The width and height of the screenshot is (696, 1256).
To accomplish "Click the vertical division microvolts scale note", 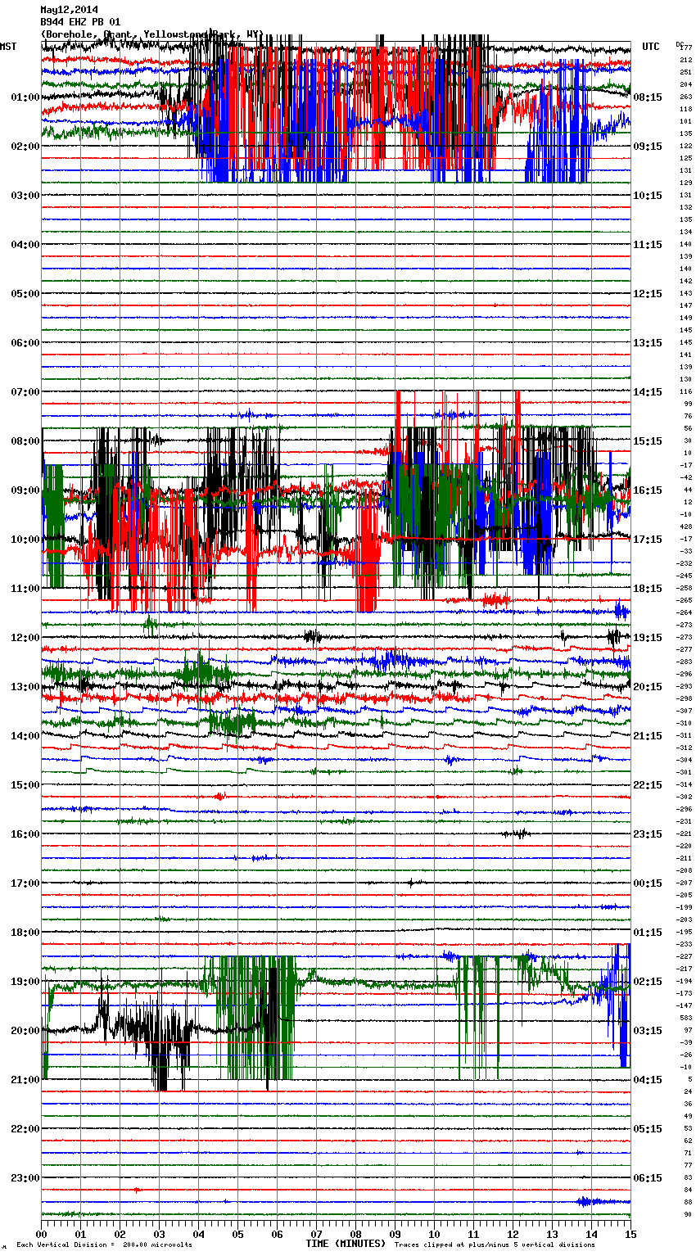I will [104, 1245].
